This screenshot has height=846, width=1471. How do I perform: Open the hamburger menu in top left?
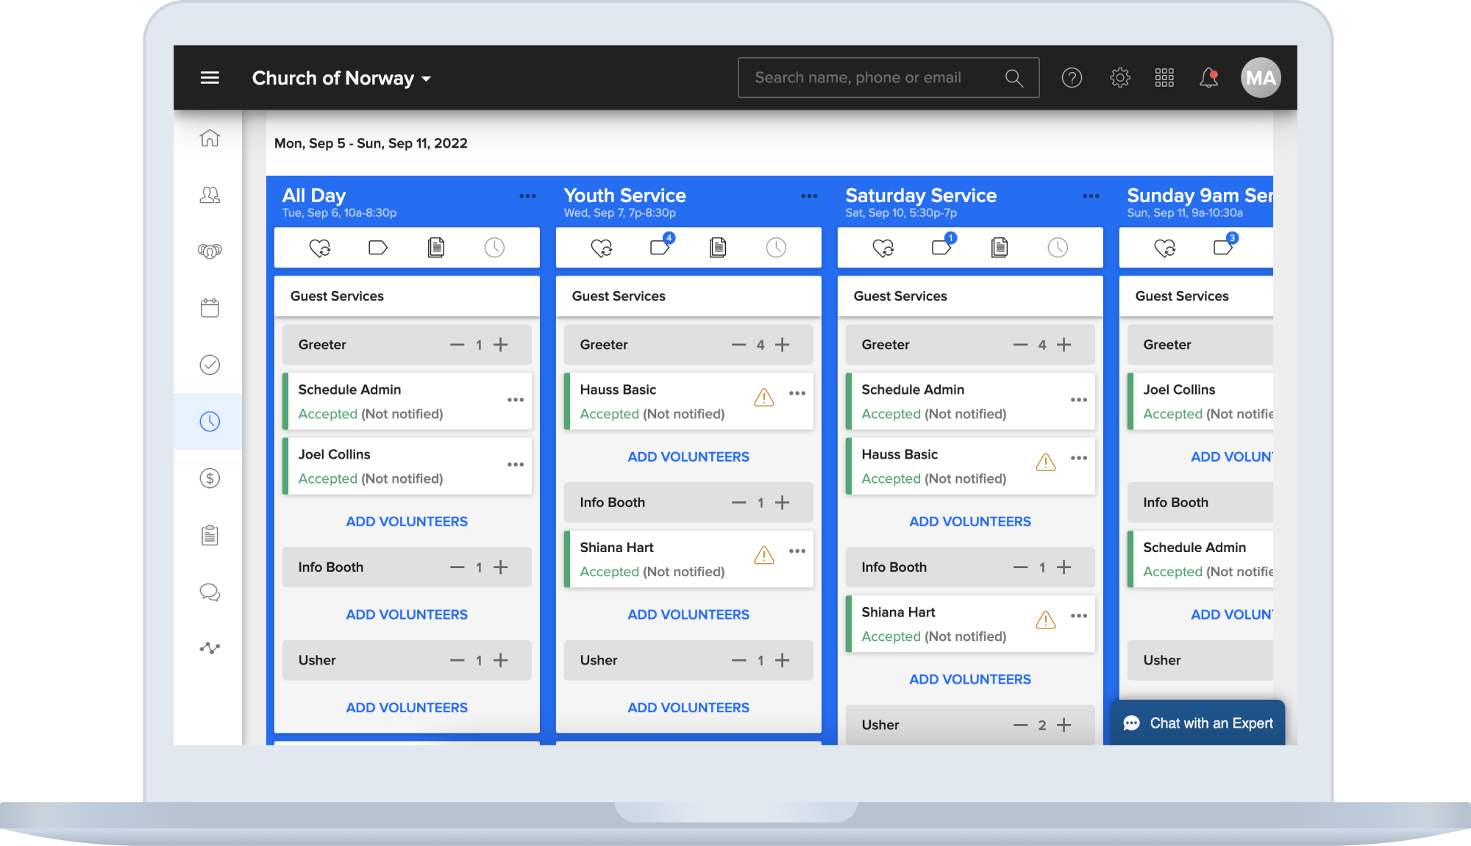[x=211, y=76]
